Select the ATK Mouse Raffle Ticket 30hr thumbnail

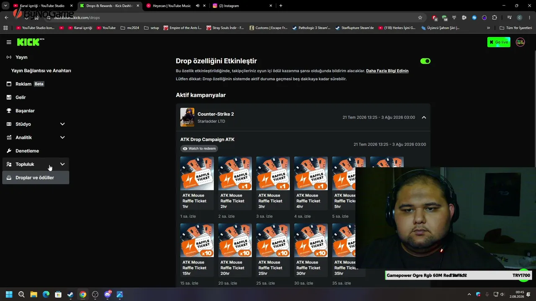[311, 240]
